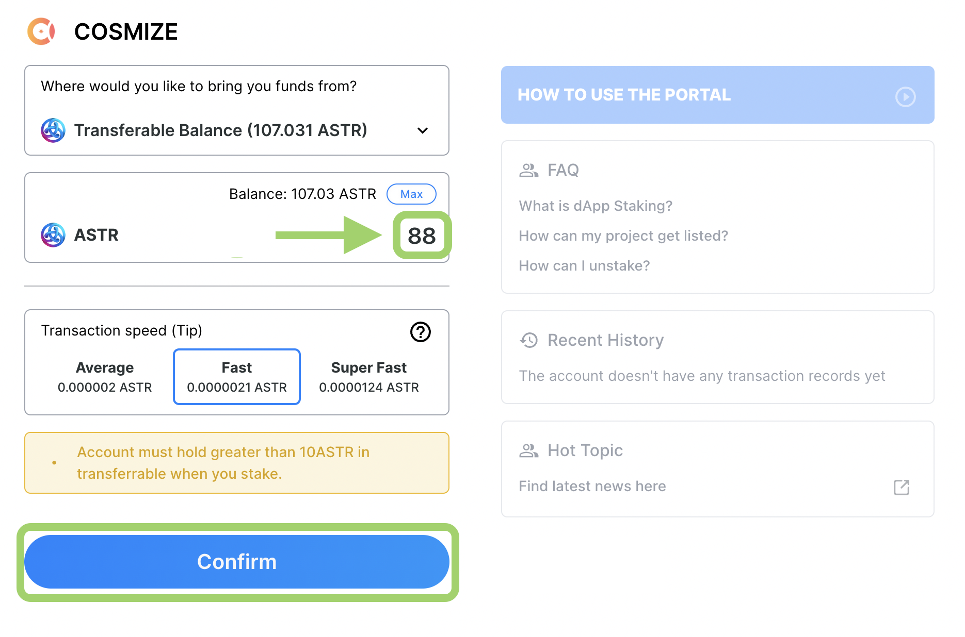Open 'How can I unstake?' FAQ link

coord(584,266)
